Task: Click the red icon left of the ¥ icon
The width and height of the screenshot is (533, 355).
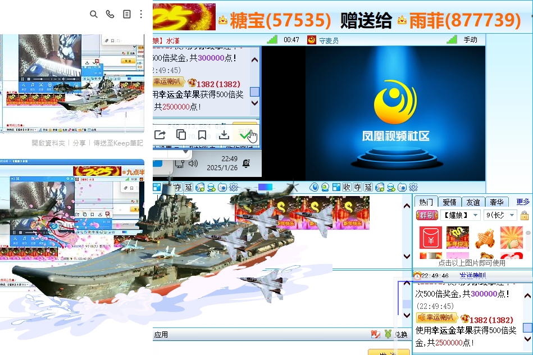Action: [376, 334]
